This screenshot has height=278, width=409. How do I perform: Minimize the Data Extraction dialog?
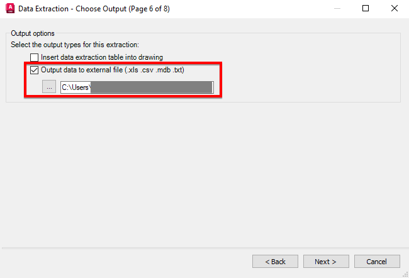click(x=337, y=8)
